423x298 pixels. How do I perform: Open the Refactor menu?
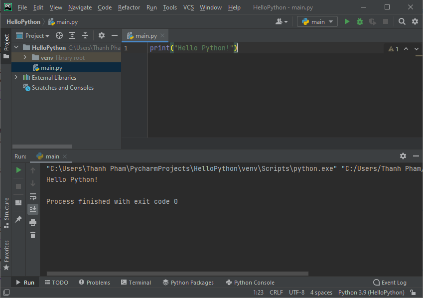129,7
